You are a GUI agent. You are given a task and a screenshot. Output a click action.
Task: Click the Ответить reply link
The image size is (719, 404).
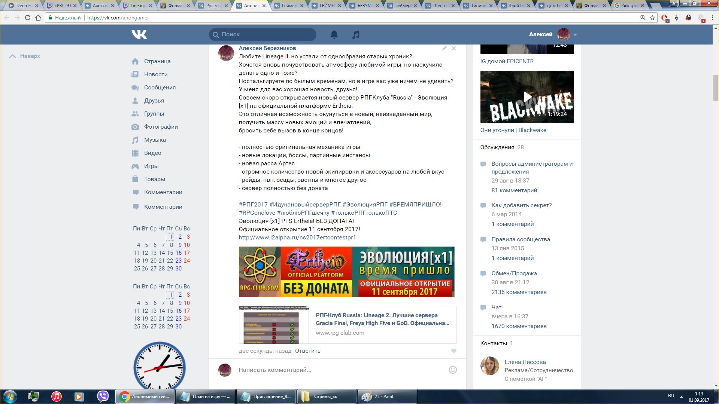308,351
